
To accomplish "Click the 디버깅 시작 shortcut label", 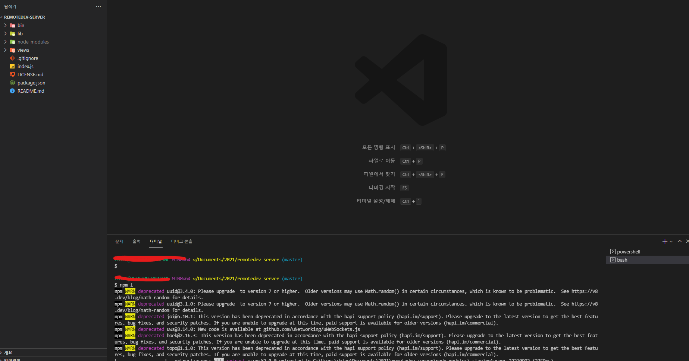I will pos(382,188).
